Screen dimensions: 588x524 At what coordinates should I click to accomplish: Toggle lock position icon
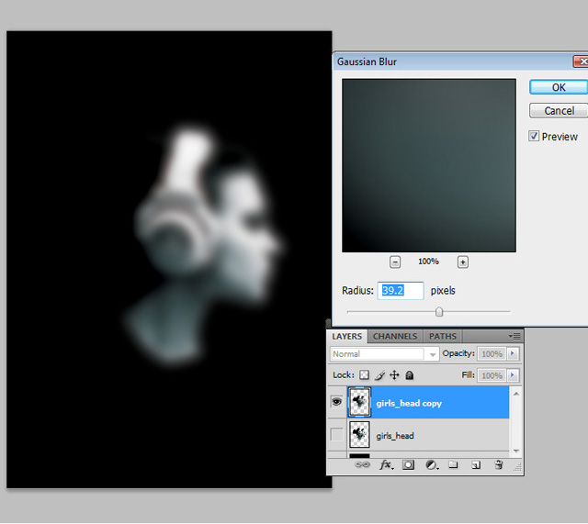tap(394, 375)
